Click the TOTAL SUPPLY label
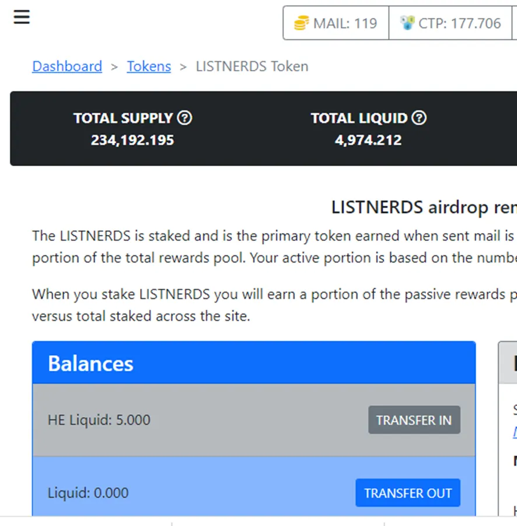Screen dimensions: 517x526 [123, 118]
